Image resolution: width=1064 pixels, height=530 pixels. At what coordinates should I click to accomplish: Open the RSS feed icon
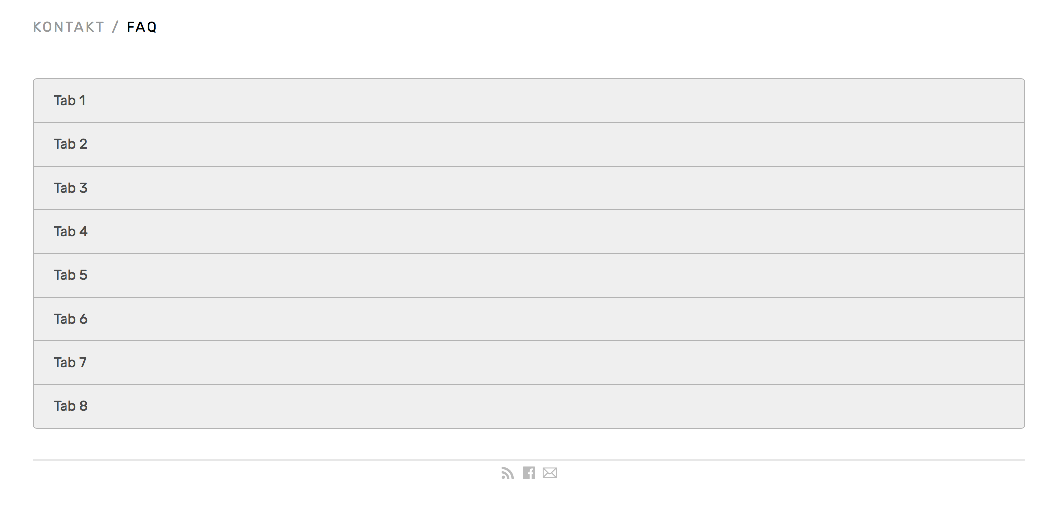[x=507, y=473]
